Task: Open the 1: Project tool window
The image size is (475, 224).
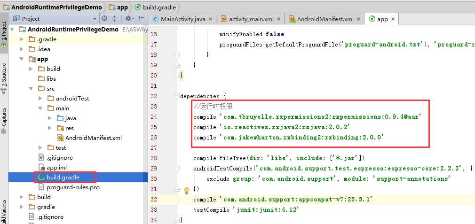Action: pyautogui.click(x=4, y=35)
